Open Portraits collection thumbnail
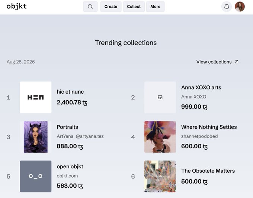This screenshot has height=198, width=253. [x=36, y=137]
